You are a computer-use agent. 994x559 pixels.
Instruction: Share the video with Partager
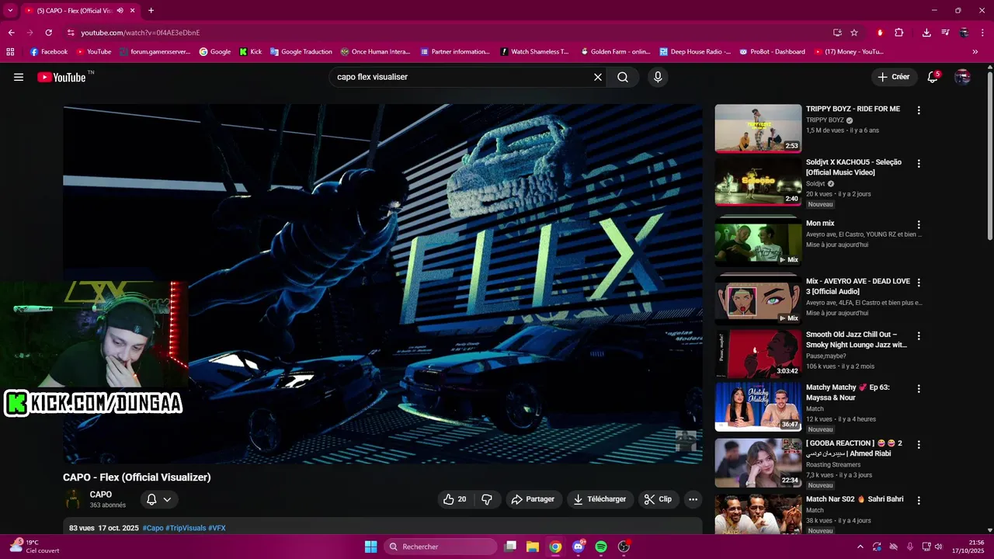click(x=533, y=499)
